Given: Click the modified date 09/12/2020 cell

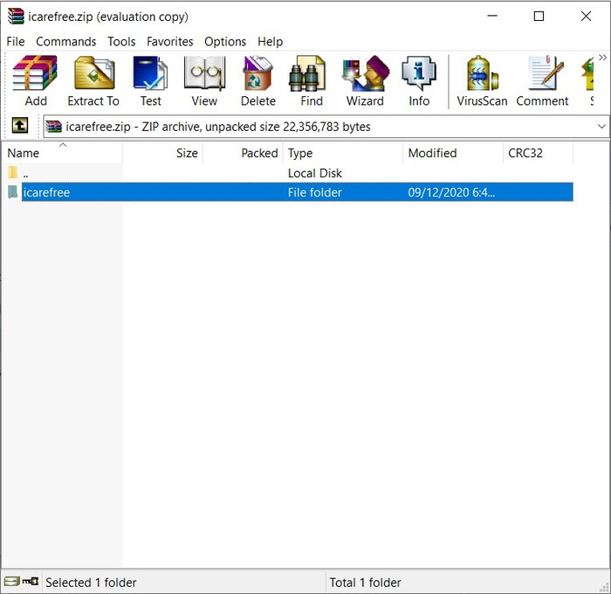Looking at the screenshot, I should pos(451,192).
